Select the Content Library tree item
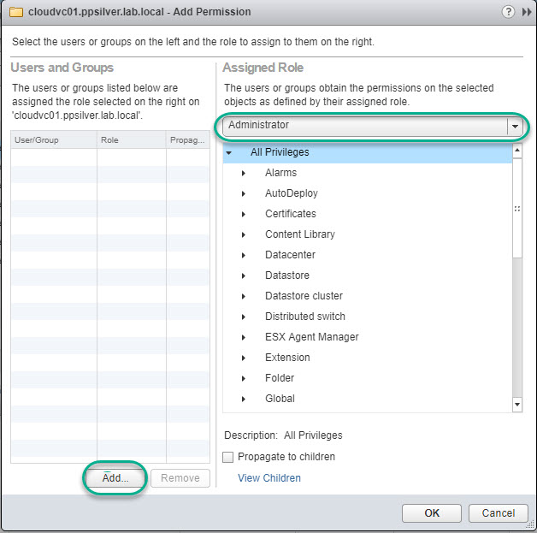Screen dimensions: 537x533 tap(300, 234)
